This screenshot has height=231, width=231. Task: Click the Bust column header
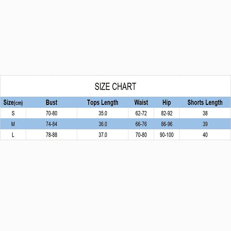coord(51,103)
